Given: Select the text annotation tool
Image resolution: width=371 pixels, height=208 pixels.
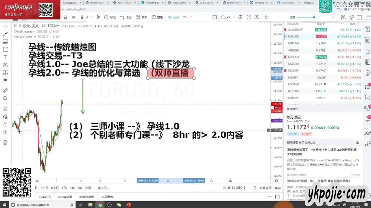Looking at the screenshot, I should click(5, 57).
